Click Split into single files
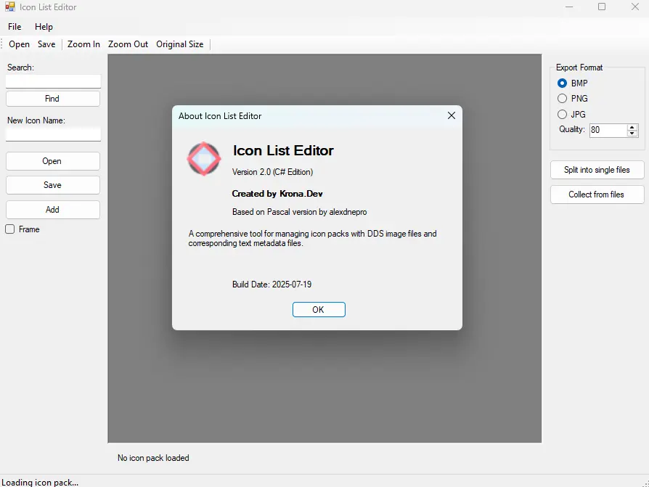This screenshot has width=649, height=487. coord(597,170)
